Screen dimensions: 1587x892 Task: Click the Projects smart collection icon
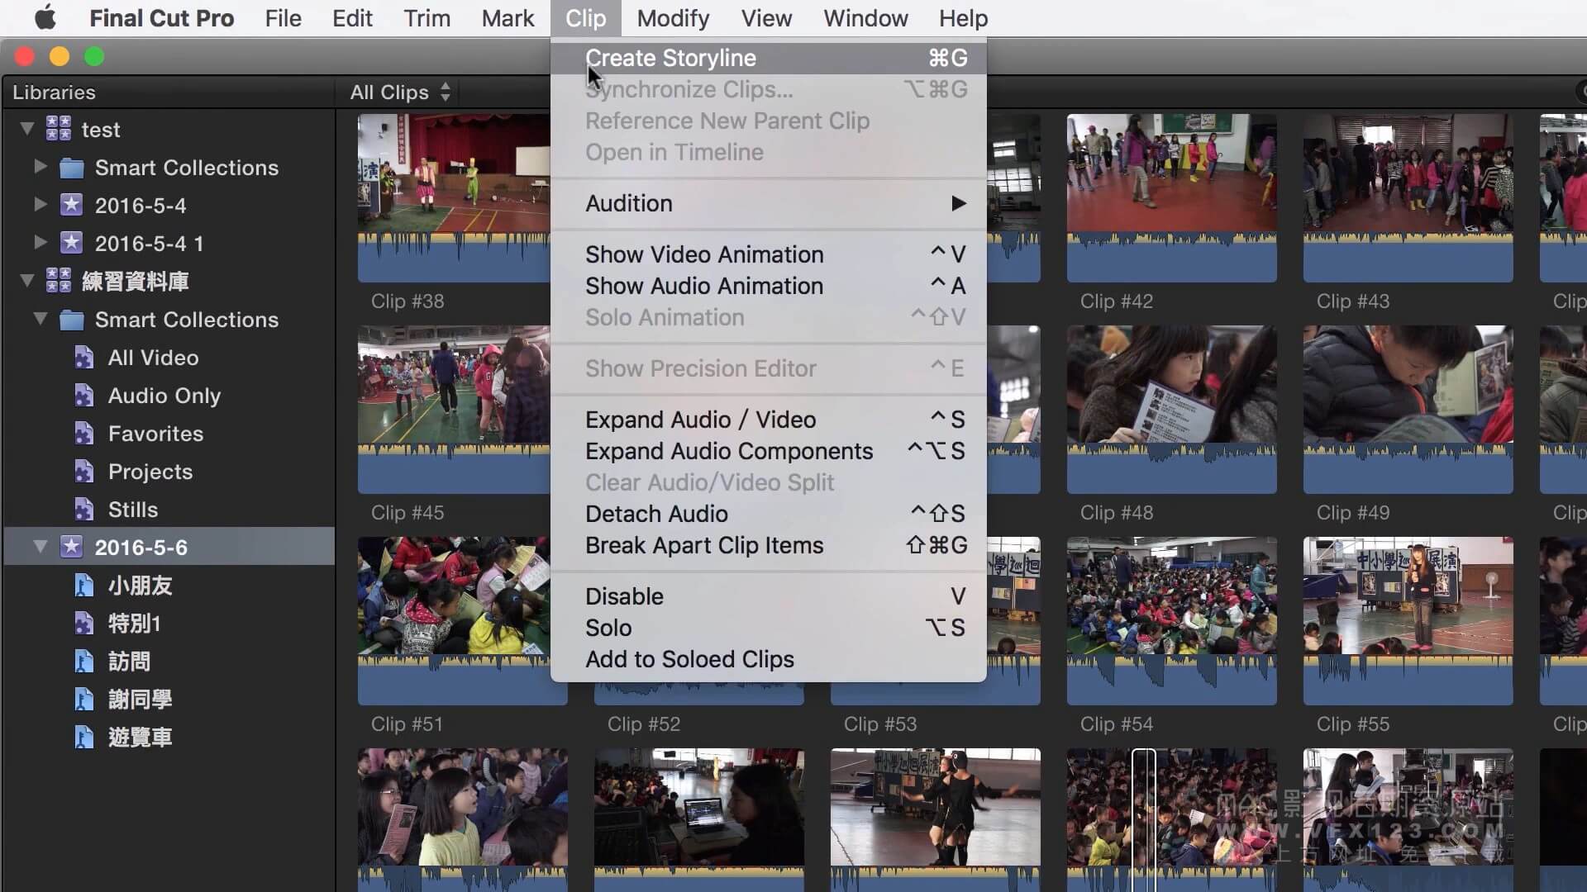(83, 472)
